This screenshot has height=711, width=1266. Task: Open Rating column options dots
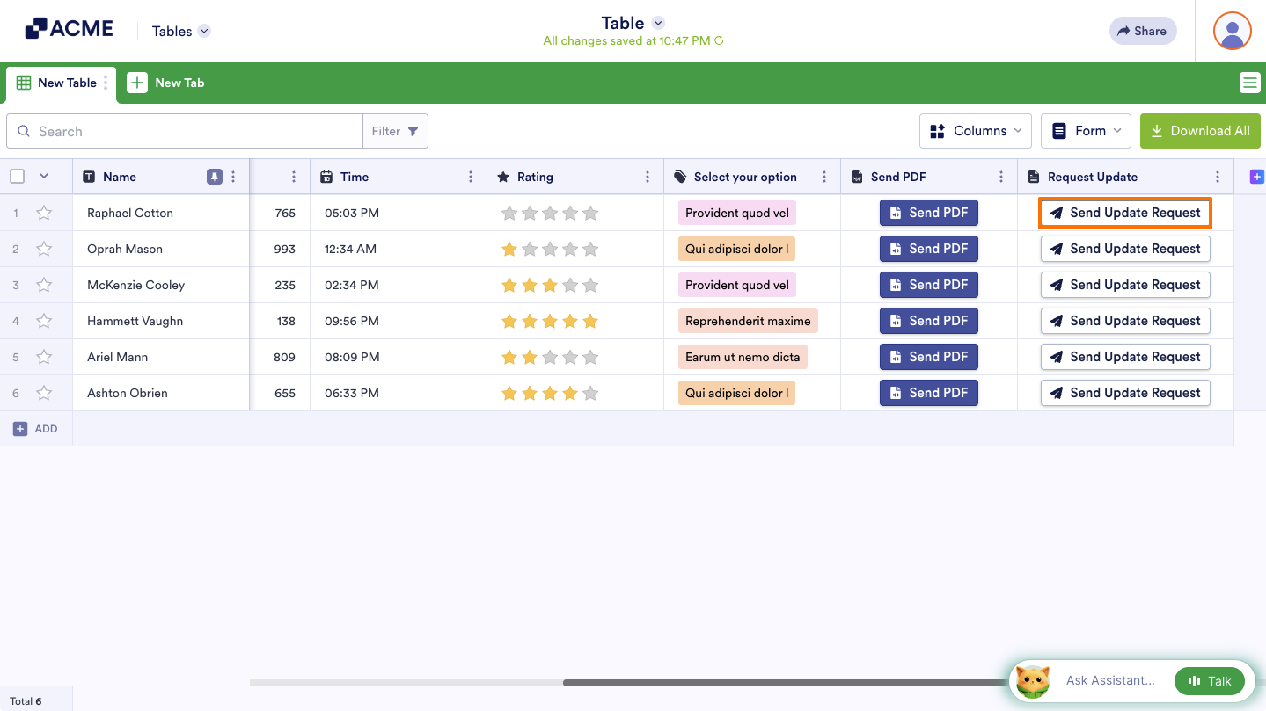(x=648, y=177)
